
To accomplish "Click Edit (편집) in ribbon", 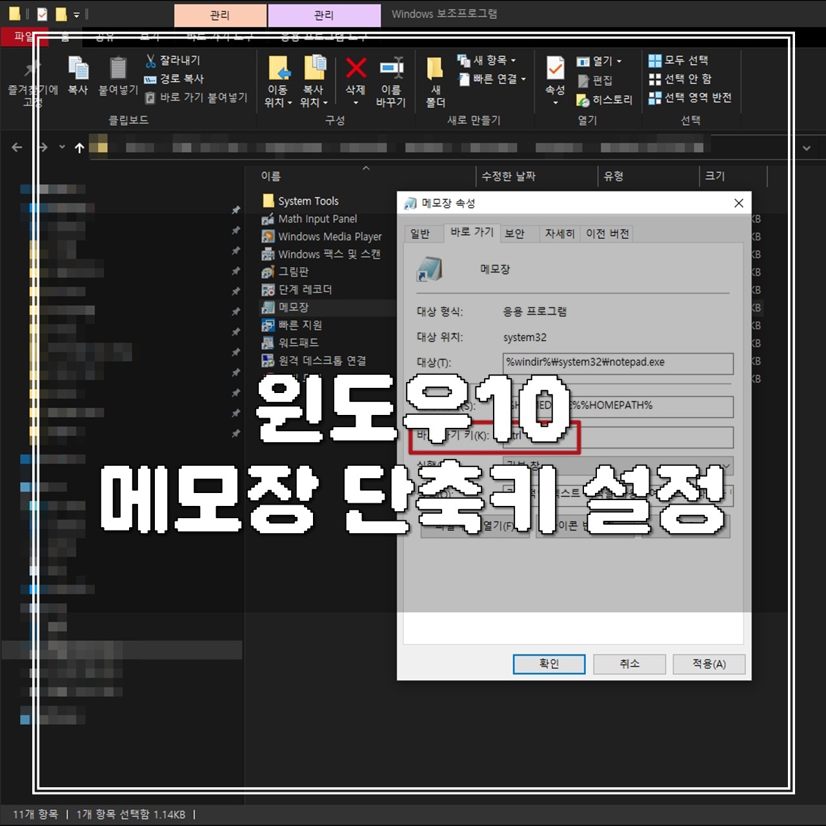I will [x=595, y=81].
